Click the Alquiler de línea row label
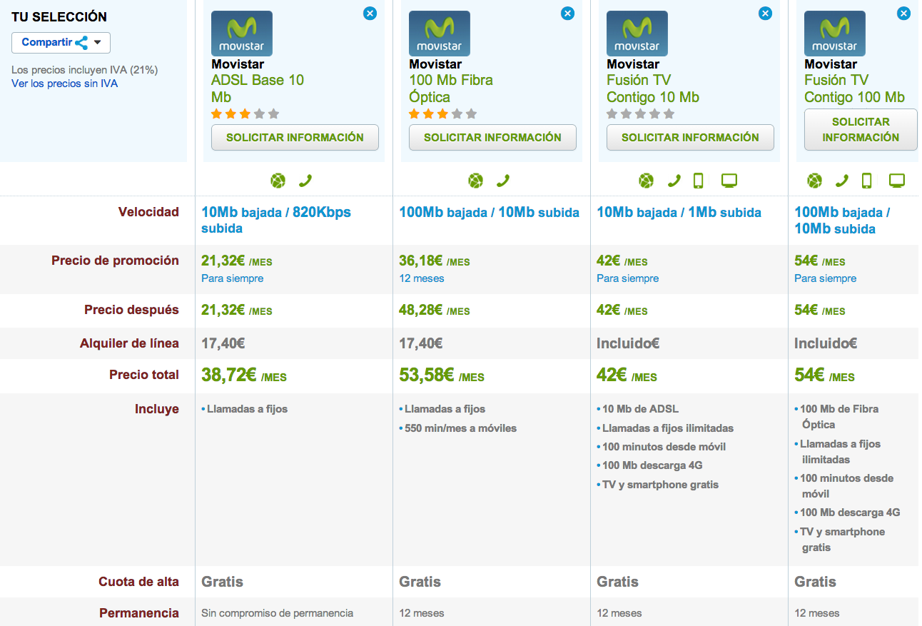This screenshot has width=922, height=626. coord(129,343)
